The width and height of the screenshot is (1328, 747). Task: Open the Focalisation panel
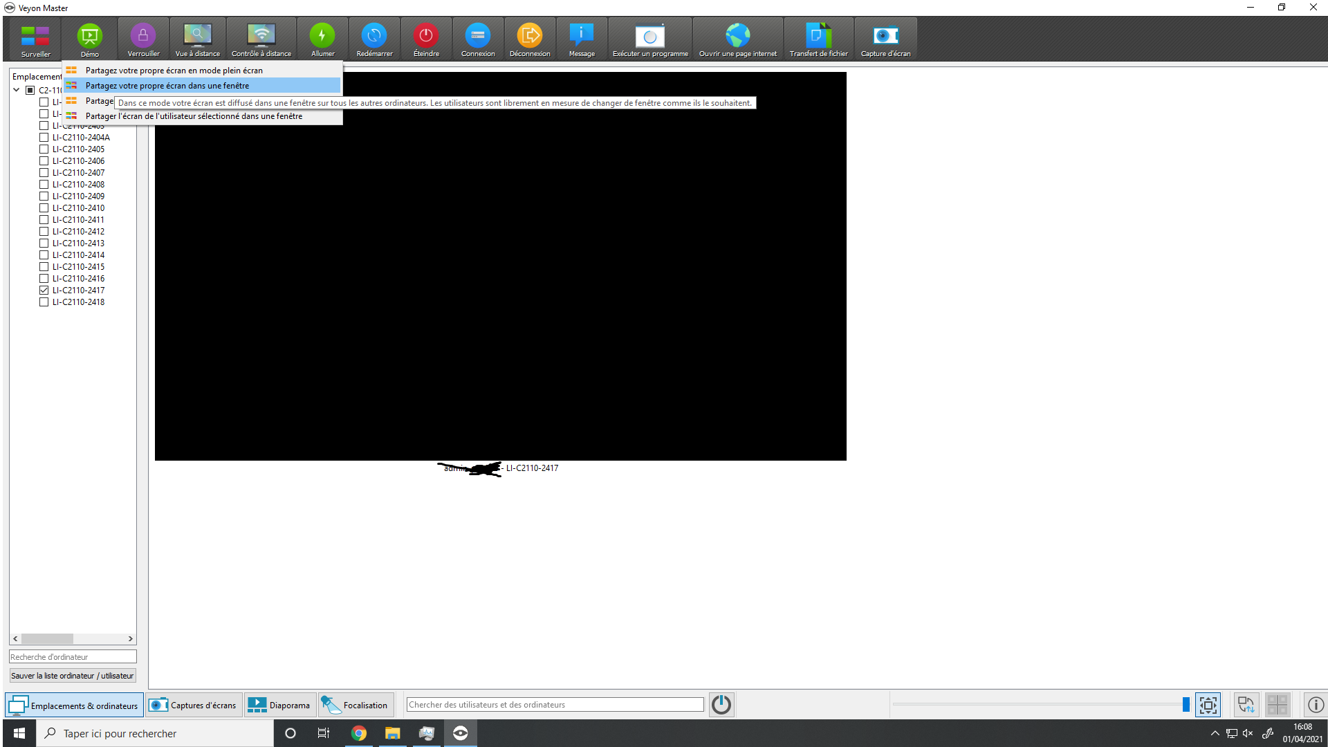(356, 705)
